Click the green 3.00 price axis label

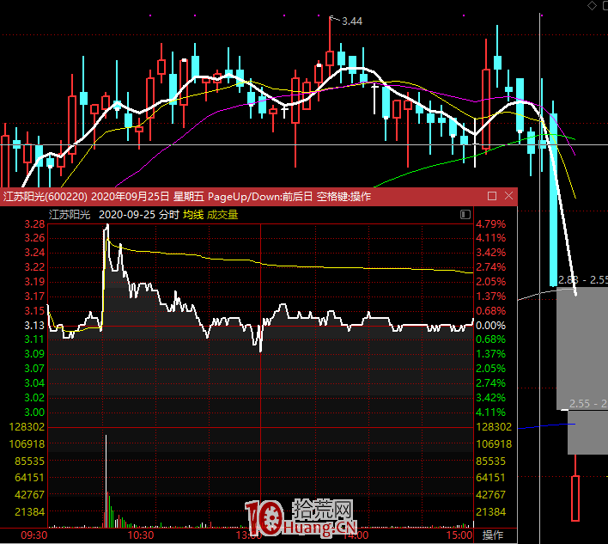pos(34,412)
